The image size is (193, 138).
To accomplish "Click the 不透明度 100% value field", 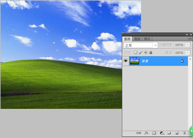I will (x=180, y=45).
